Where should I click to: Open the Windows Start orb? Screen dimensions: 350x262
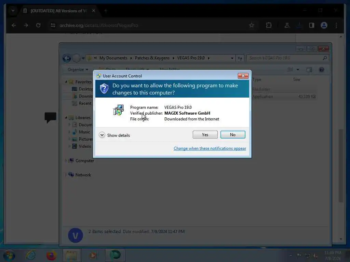9,255
